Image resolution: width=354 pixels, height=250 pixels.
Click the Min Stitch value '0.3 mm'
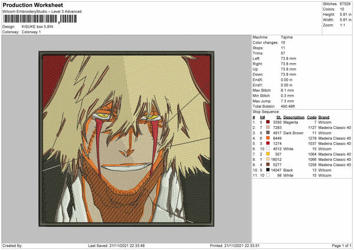(x=287, y=96)
